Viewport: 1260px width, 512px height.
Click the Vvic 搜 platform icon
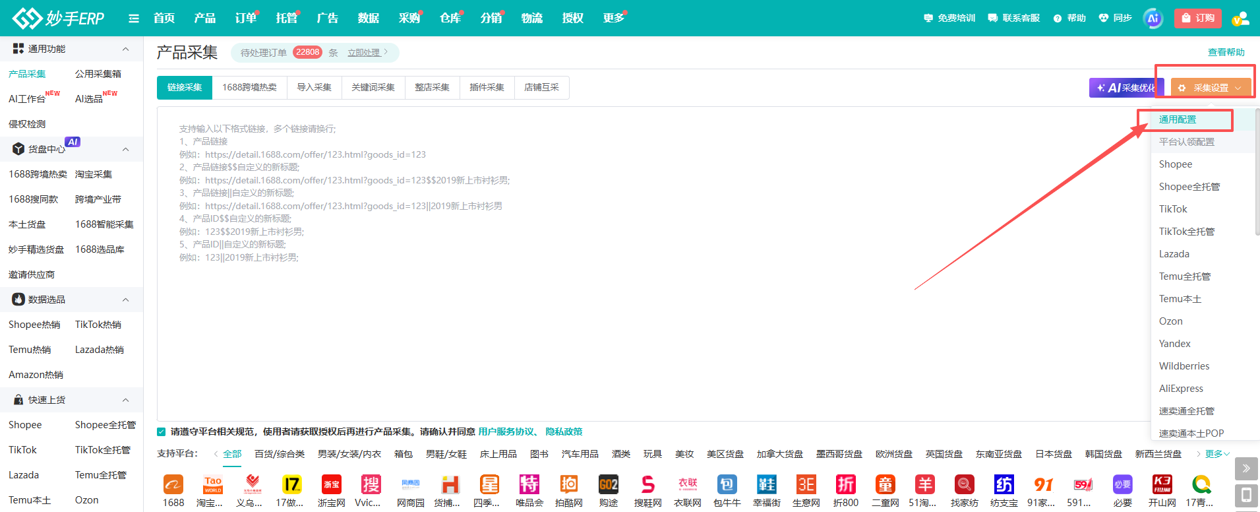click(371, 484)
